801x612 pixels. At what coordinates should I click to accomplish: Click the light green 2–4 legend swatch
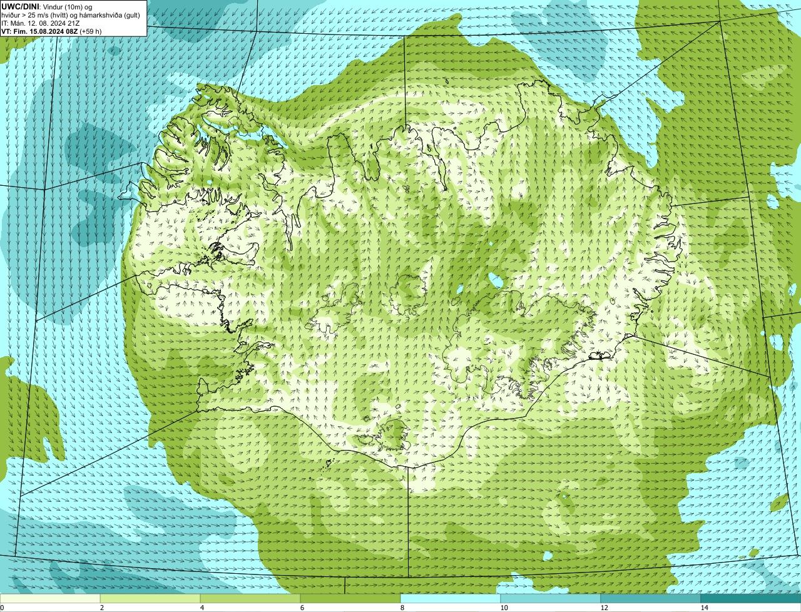coord(150,598)
